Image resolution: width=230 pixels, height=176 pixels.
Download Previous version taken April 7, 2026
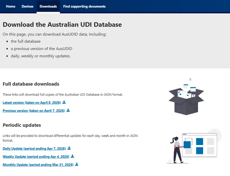[34, 111]
